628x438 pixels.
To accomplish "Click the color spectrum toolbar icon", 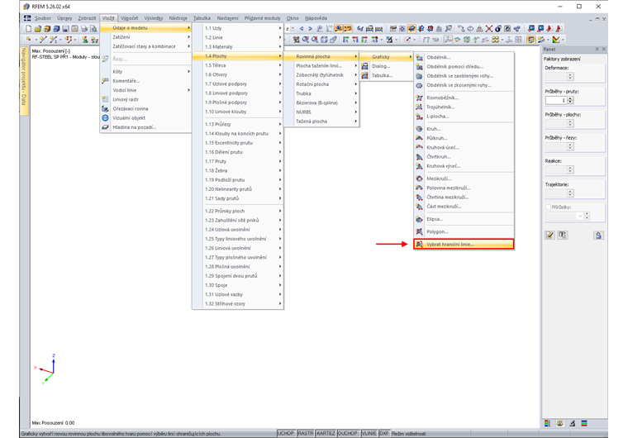I will tap(556, 40).
